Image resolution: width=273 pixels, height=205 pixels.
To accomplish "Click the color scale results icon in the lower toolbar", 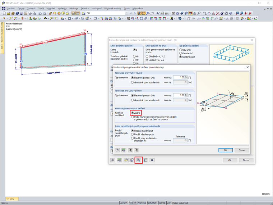I will pyautogui.click(x=249, y=18).
